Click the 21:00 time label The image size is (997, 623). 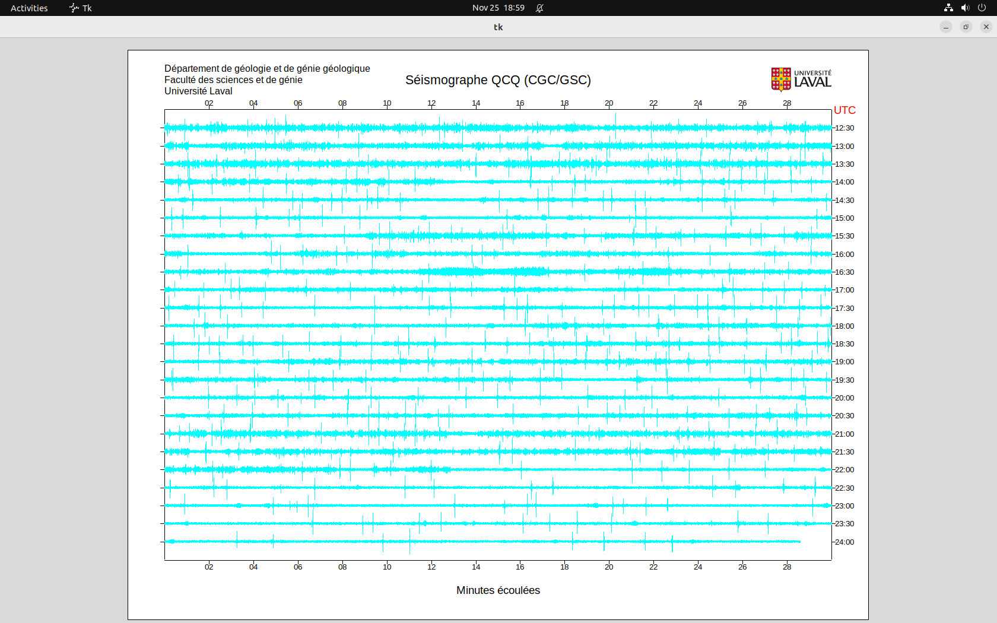pos(844,434)
